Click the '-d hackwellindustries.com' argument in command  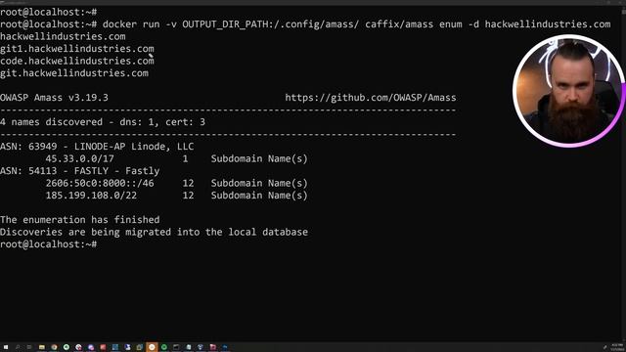coord(539,24)
